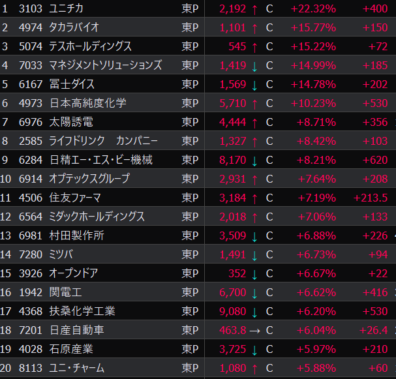Select stock code 6167 冨士ダイス
This screenshot has width=396, height=379.
tap(29, 84)
